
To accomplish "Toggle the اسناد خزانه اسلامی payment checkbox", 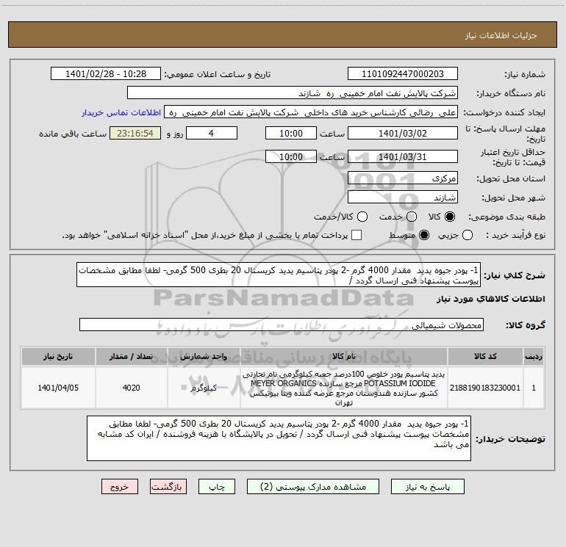I will (x=357, y=235).
